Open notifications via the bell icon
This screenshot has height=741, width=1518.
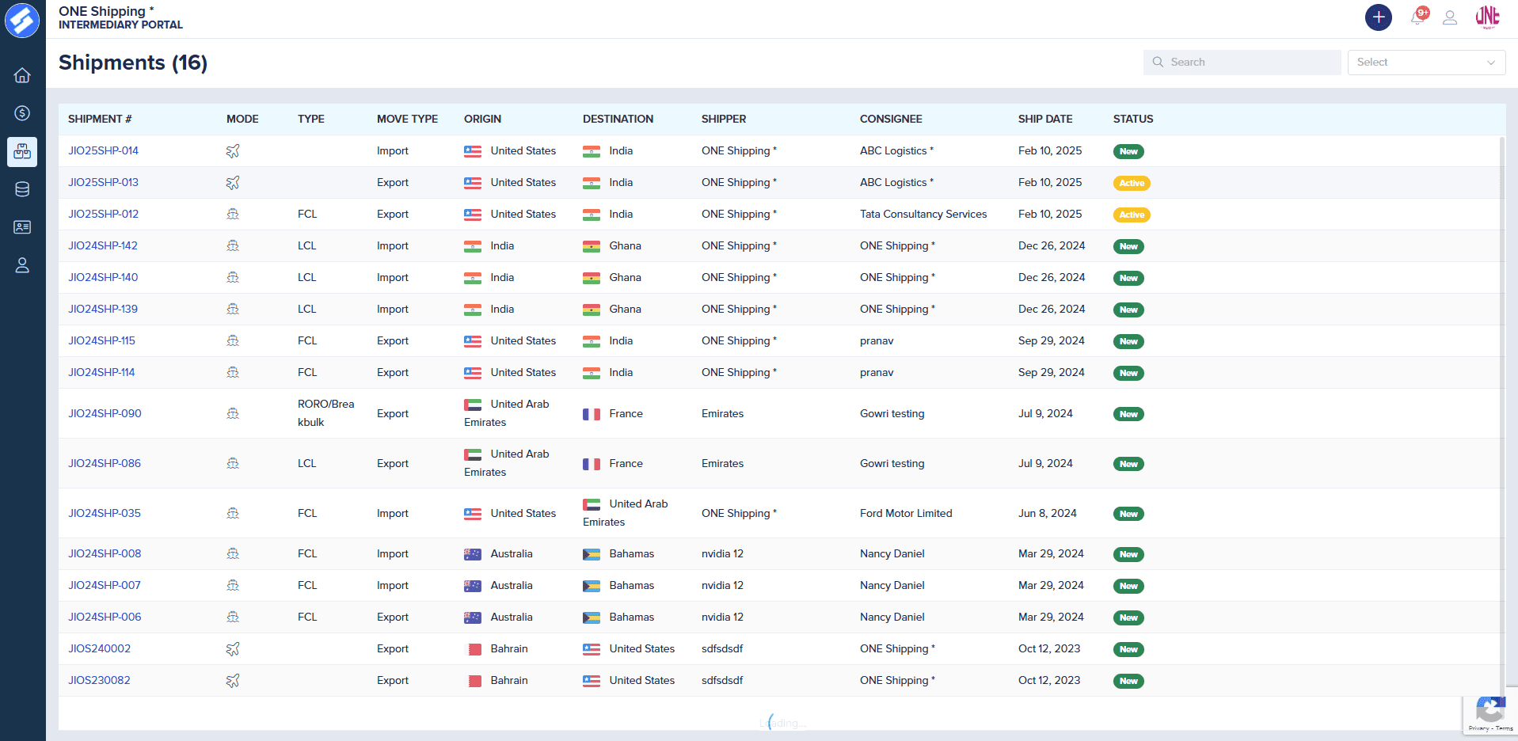[x=1417, y=17]
